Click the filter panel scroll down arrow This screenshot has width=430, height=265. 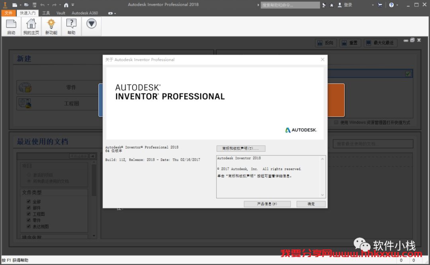(94, 236)
